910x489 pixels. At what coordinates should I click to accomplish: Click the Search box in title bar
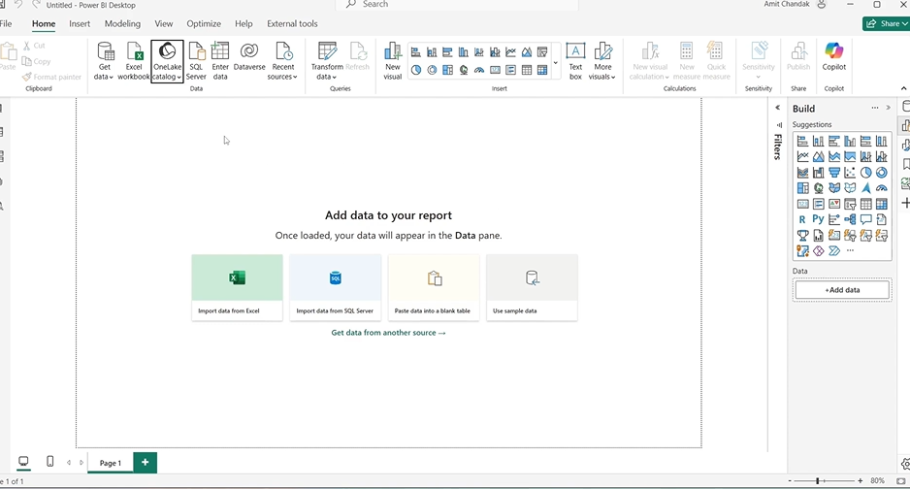[x=457, y=5]
